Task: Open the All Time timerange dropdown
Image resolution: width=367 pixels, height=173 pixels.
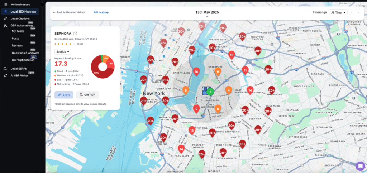Action: pyautogui.click(x=338, y=13)
